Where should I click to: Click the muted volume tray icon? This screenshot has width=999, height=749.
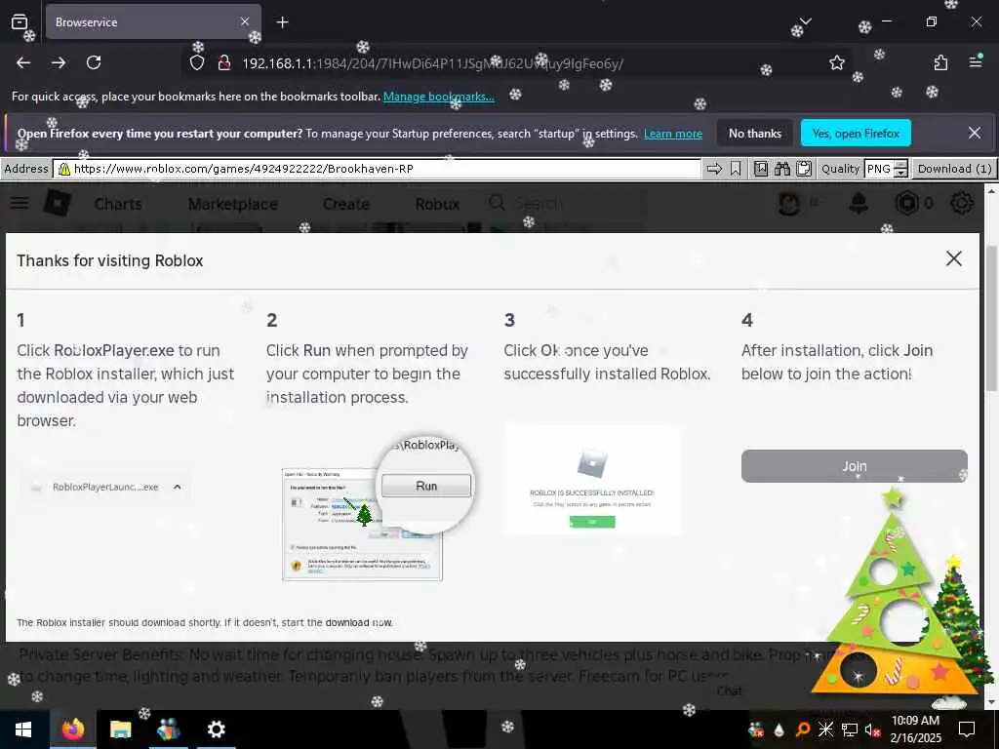872,729
